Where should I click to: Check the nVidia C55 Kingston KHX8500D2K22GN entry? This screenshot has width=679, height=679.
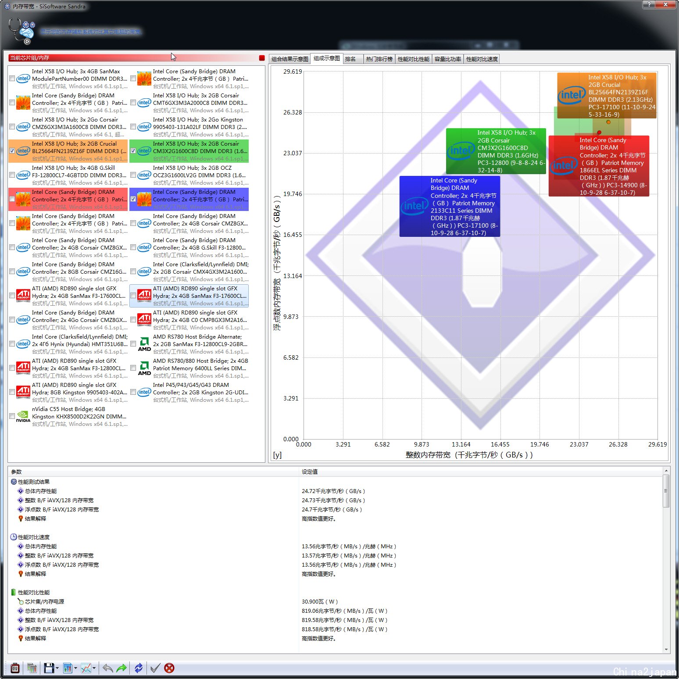(12, 416)
